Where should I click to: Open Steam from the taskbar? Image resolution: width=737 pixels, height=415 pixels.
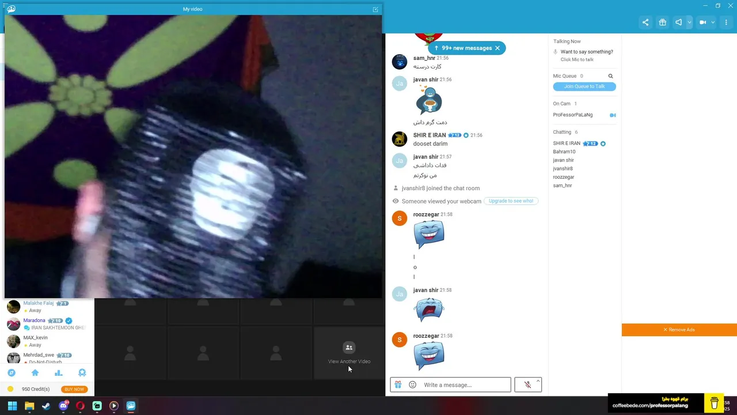[x=46, y=406]
